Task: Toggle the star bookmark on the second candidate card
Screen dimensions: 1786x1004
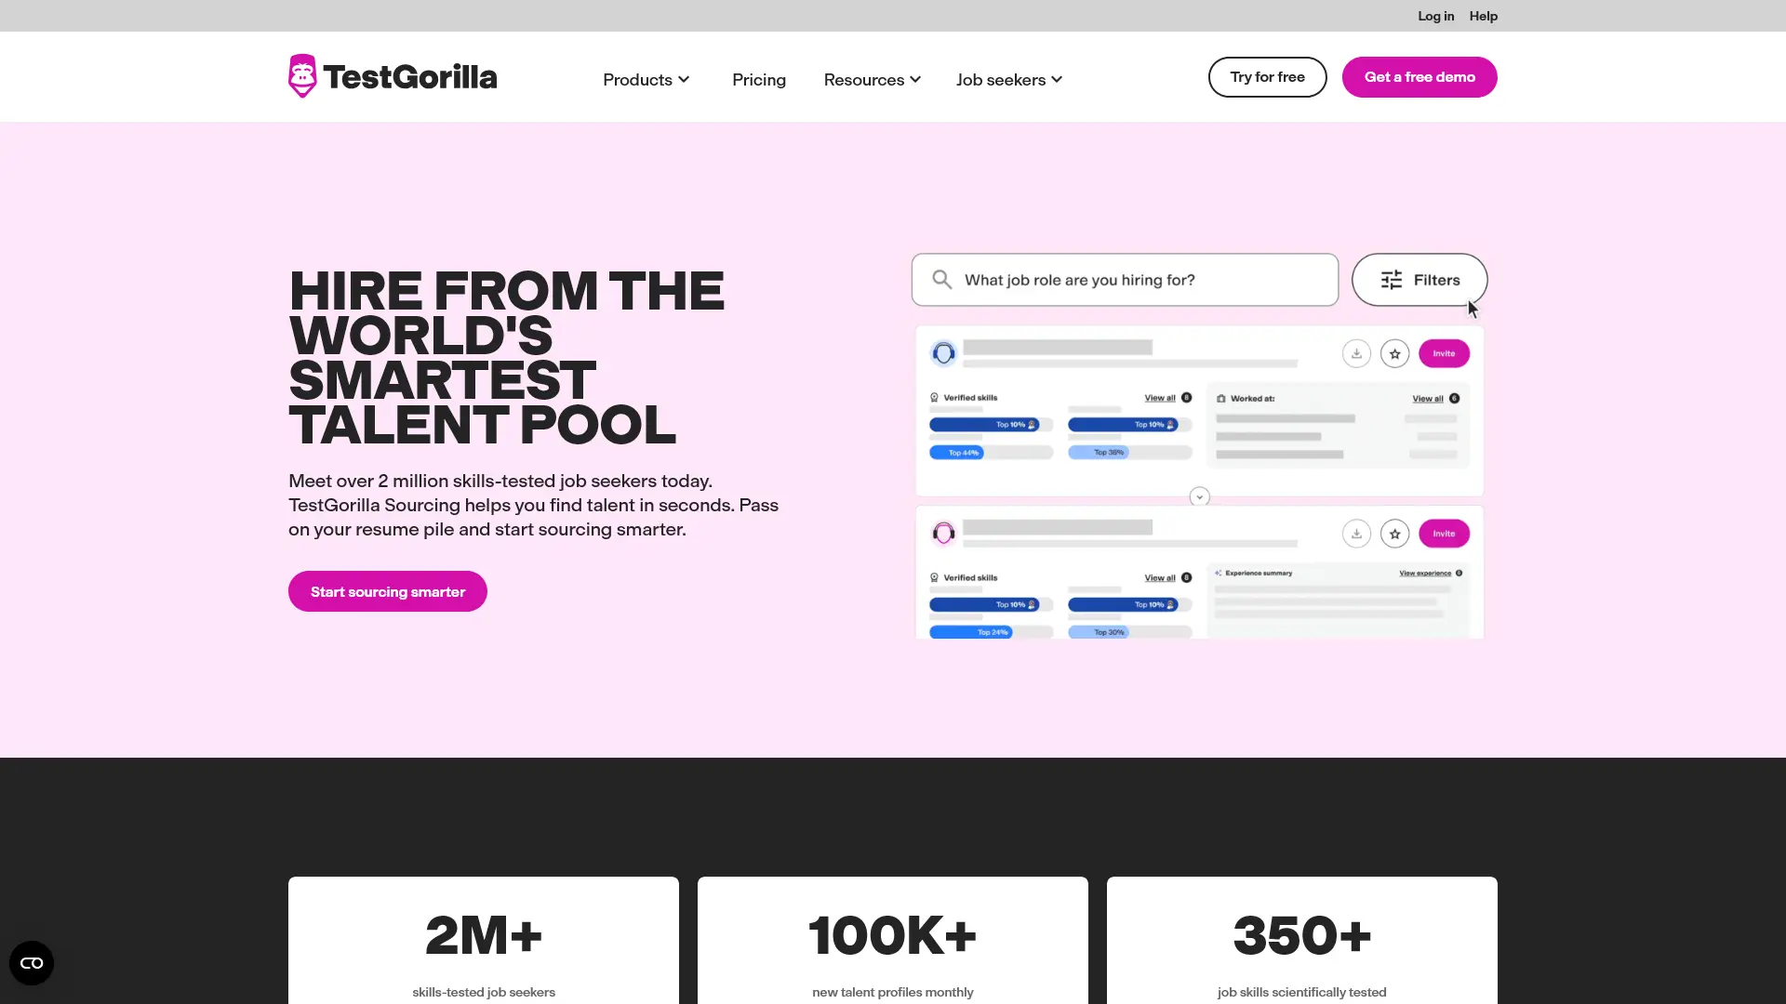Action: click(1394, 534)
